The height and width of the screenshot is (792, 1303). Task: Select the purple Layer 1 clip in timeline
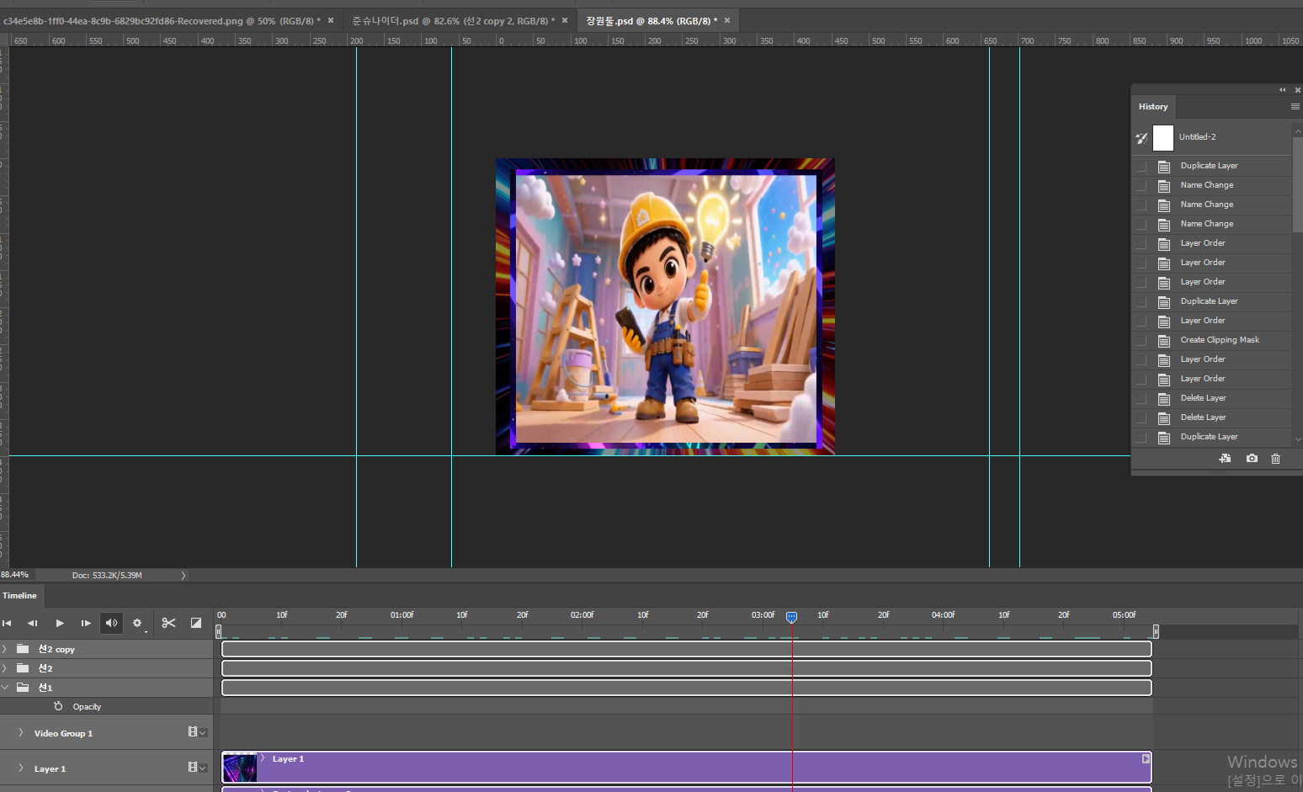click(687, 768)
